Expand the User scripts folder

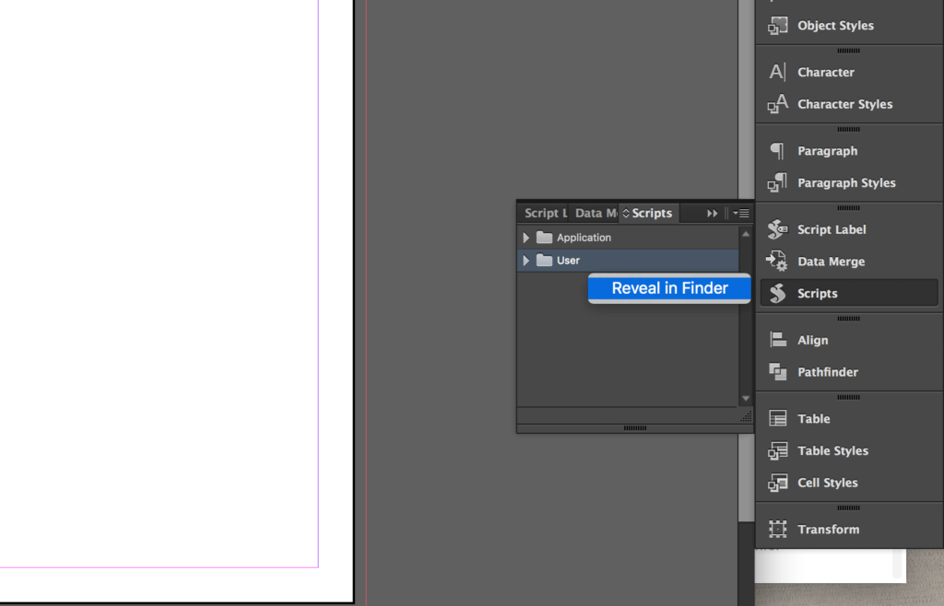coord(526,260)
